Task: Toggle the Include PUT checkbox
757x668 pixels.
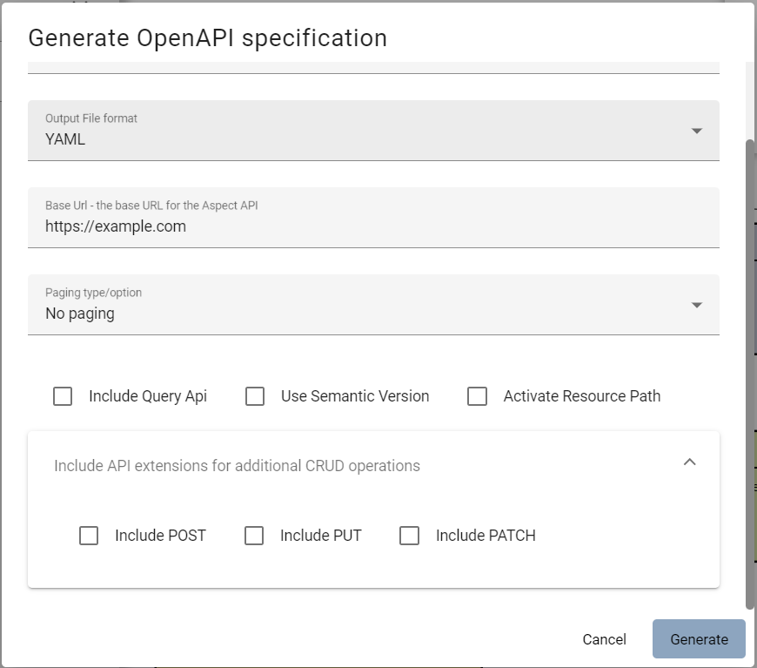Action: (254, 536)
